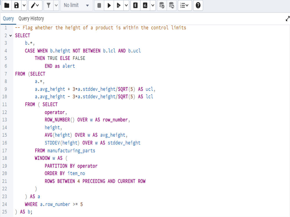This screenshot has height=217, width=290.
Task: Click 'stddev_height' alias on line 16
Action: click(x=124, y=143)
